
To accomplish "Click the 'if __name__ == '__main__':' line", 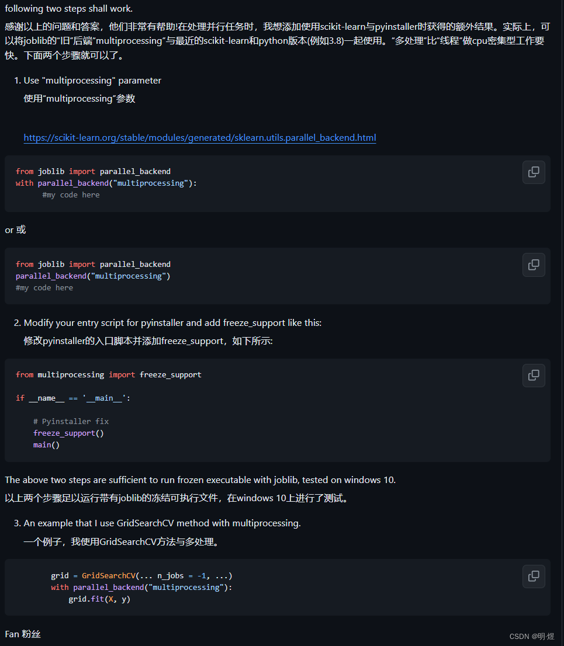I will tap(73, 398).
